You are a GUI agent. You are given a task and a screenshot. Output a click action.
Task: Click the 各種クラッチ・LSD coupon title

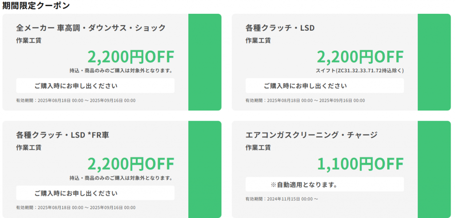click(280, 28)
